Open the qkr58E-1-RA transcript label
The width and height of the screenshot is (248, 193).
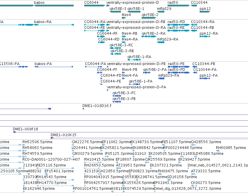pos(139,57)
